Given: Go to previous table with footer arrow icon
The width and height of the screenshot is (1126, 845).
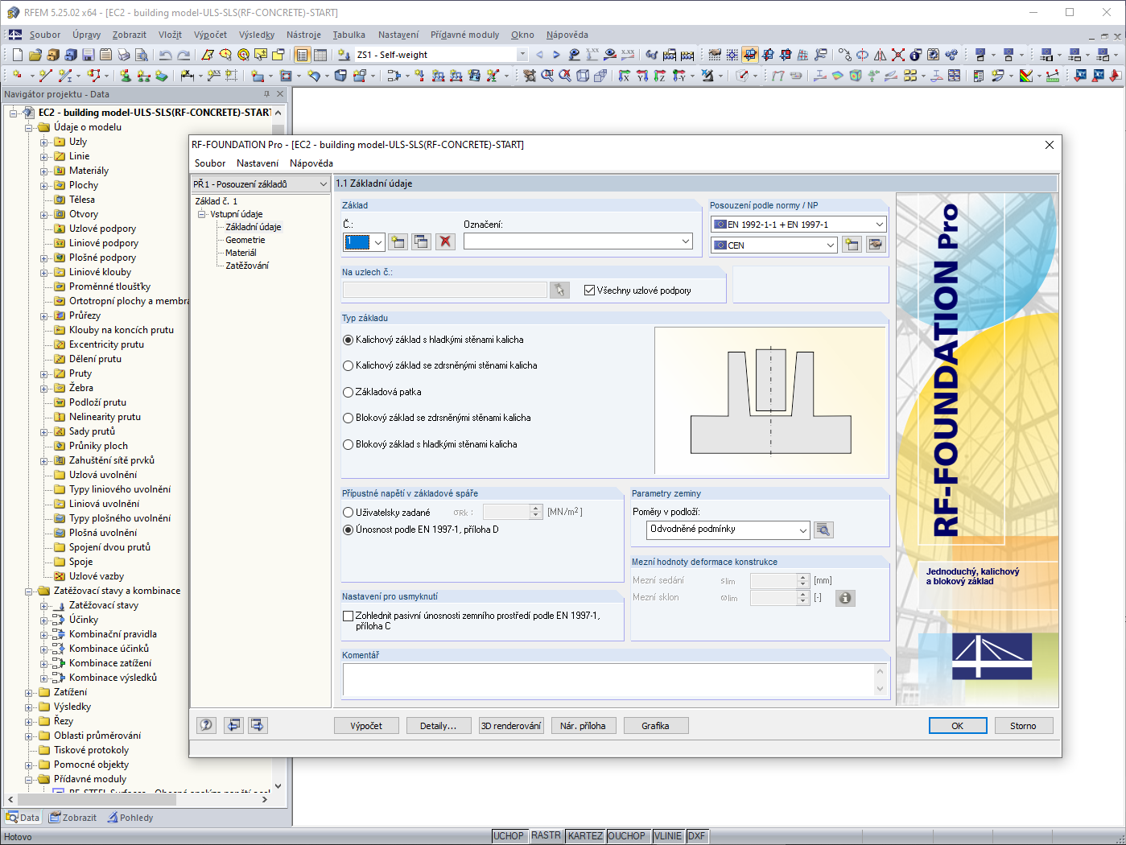Looking at the screenshot, I should coord(233,725).
